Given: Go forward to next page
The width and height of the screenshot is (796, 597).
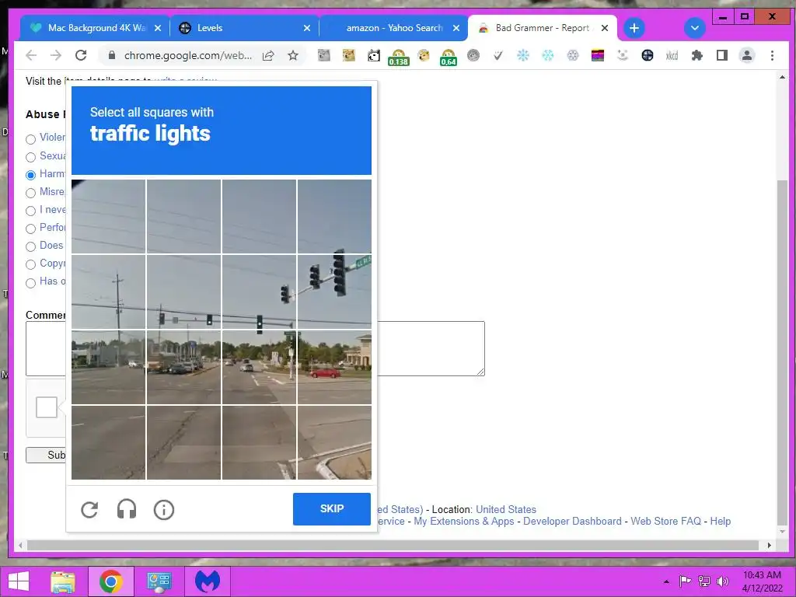Looking at the screenshot, I should coord(56,55).
